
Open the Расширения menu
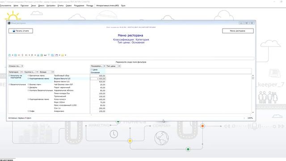click(79, 6)
